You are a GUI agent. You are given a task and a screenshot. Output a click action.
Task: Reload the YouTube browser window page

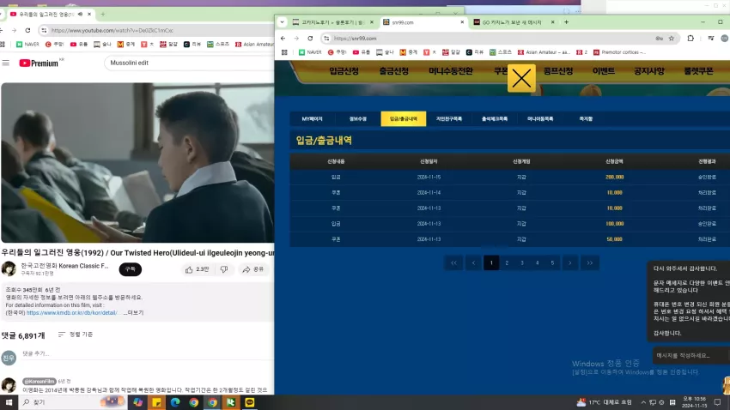point(28,30)
